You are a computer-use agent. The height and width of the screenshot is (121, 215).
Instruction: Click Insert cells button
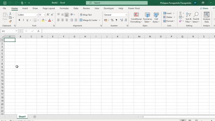tap(168, 13)
